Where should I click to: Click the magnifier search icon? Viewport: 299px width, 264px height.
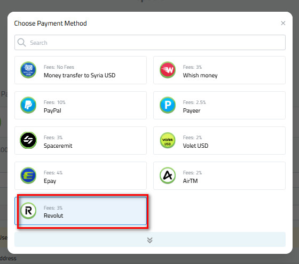pyautogui.click(x=21, y=43)
